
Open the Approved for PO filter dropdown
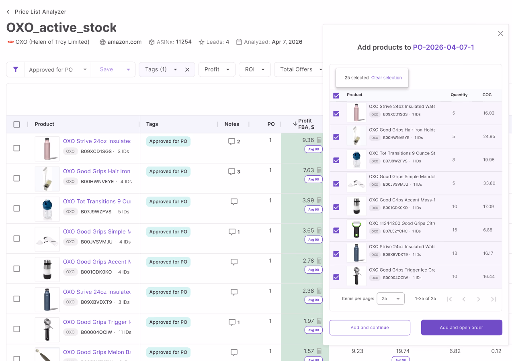click(58, 69)
